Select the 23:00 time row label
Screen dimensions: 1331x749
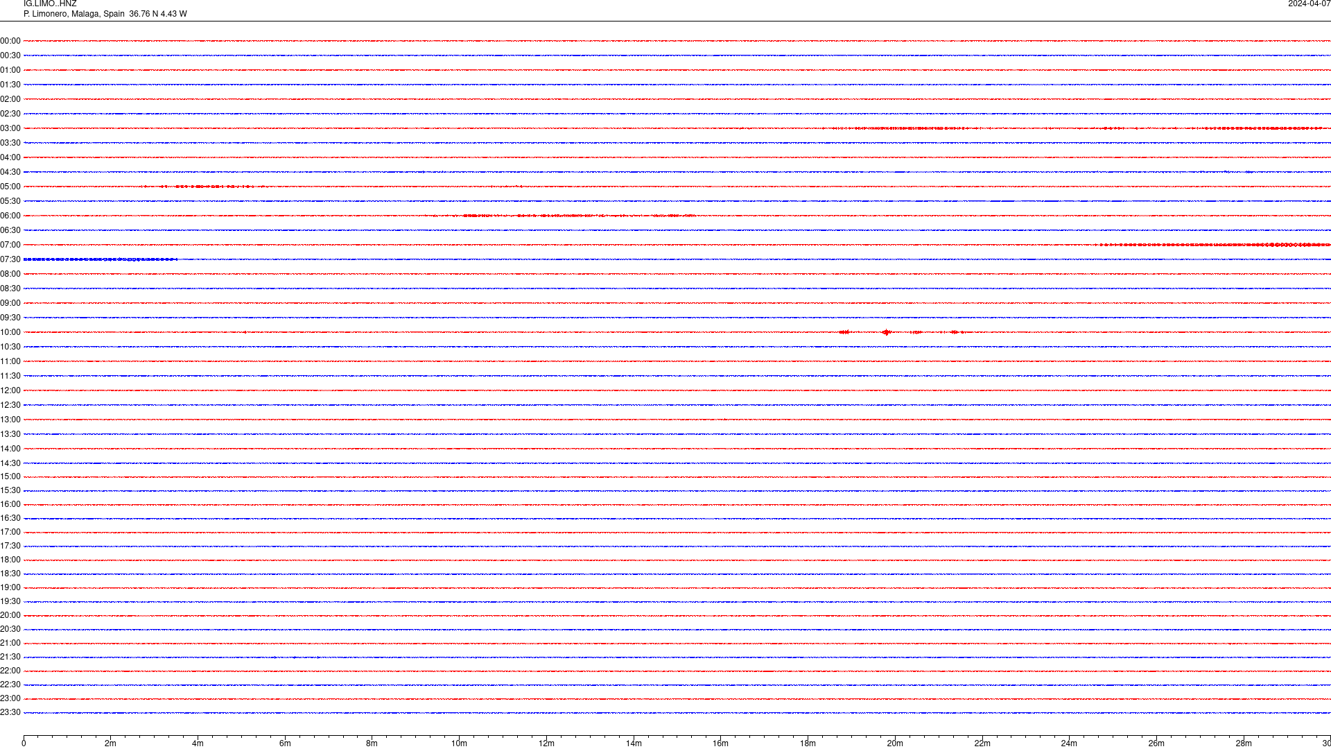(x=10, y=698)
